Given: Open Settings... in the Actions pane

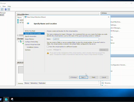Looking at the screenshot, I should (114, 25).
